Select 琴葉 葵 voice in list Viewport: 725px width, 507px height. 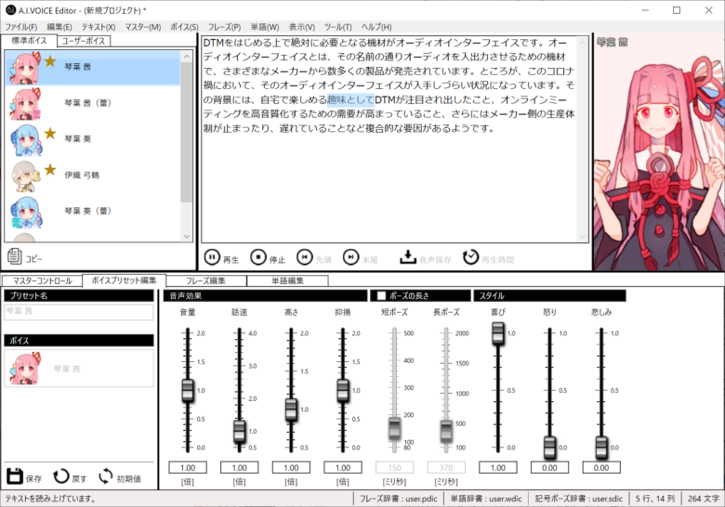pos(92,139)
